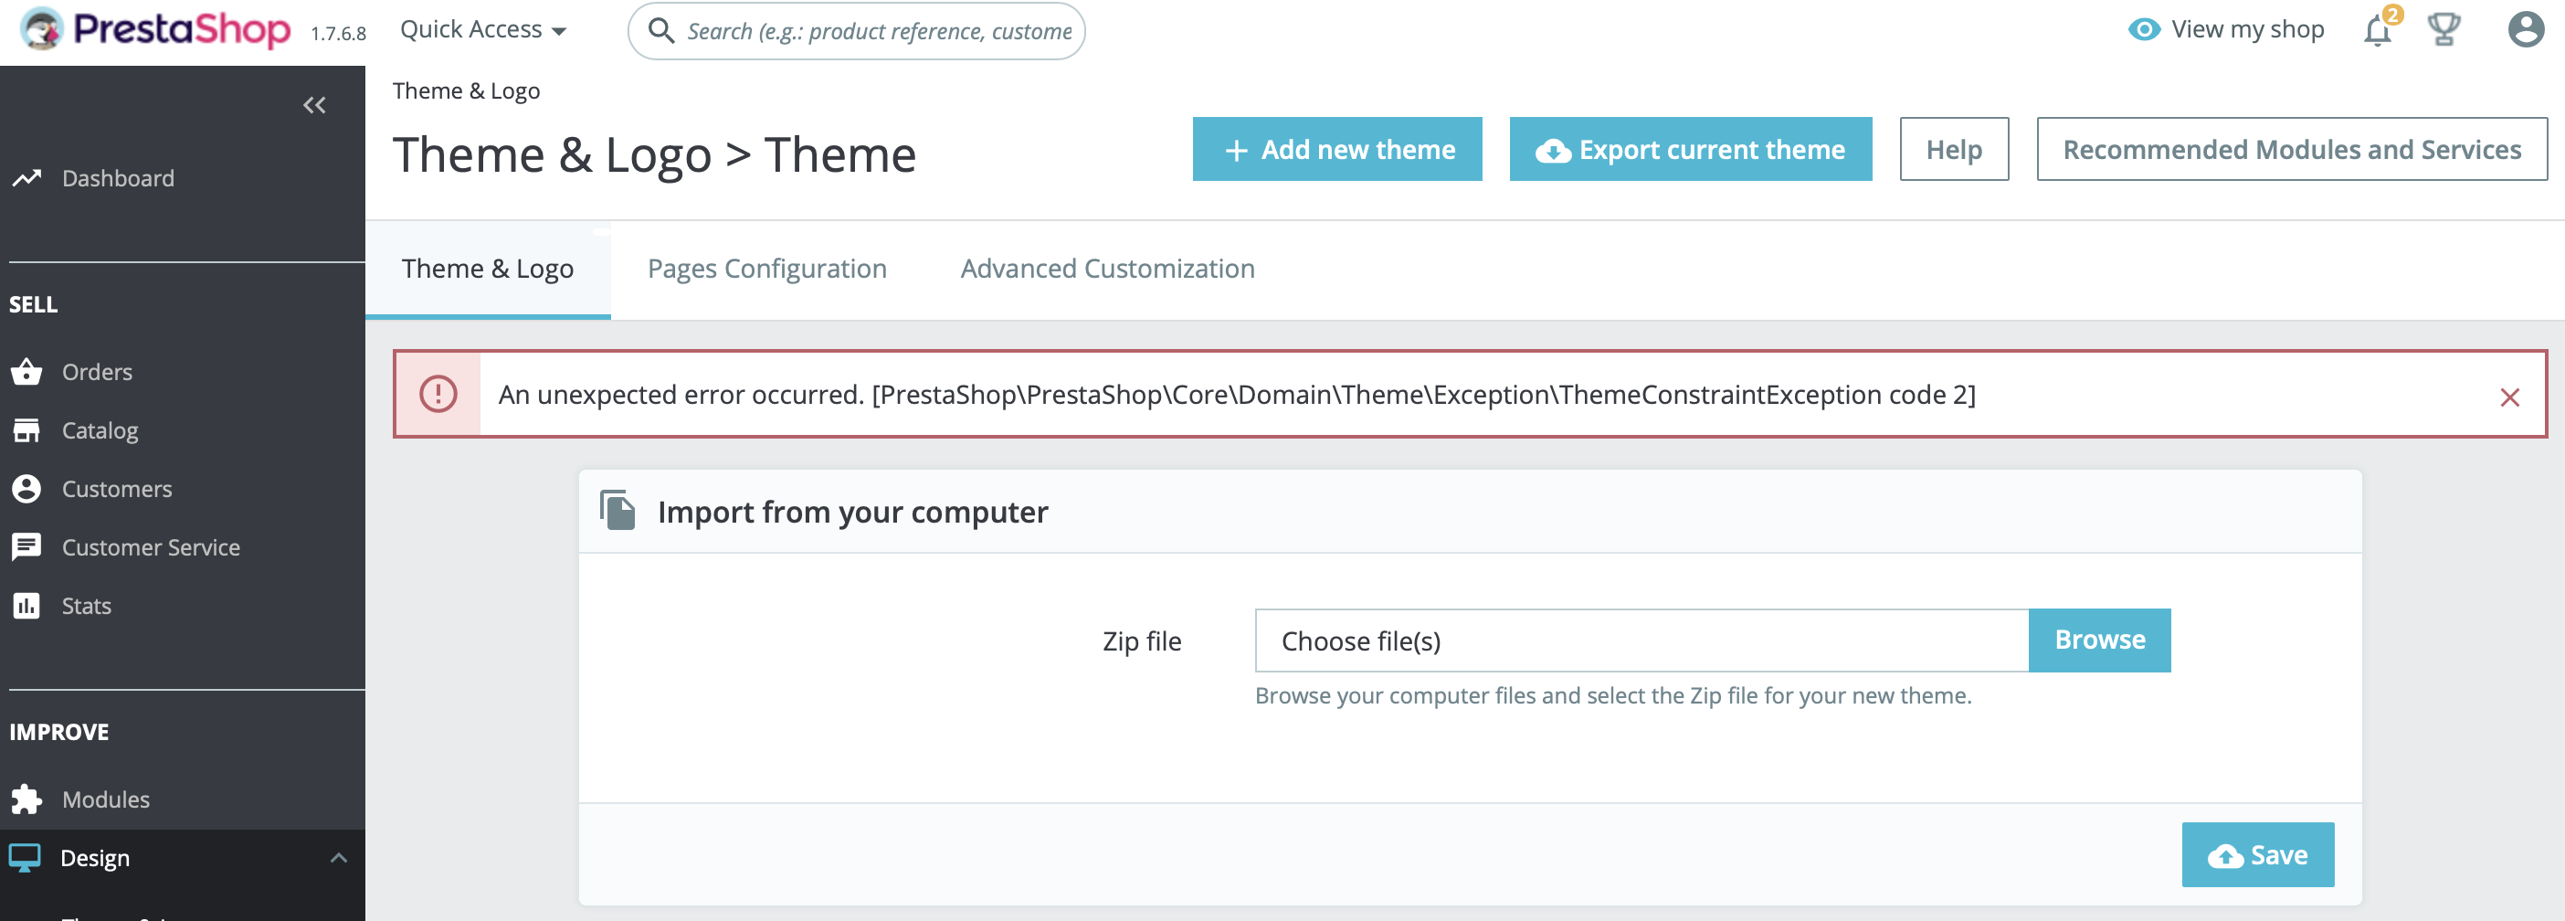This screenshot has height=921, width=2565.
Task: Click the Customer Service chat icon
Action: [26, 546]
